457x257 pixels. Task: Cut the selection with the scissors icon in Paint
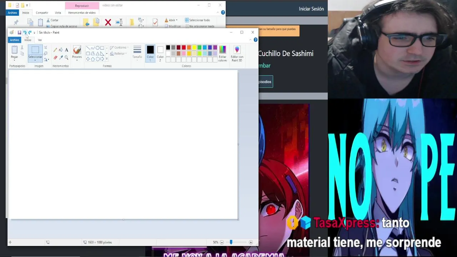click(22, 47)
